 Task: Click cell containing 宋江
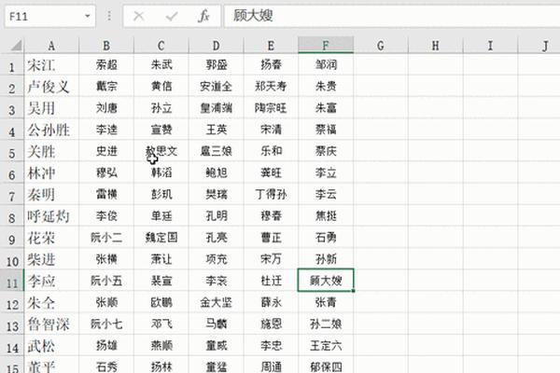51,65
